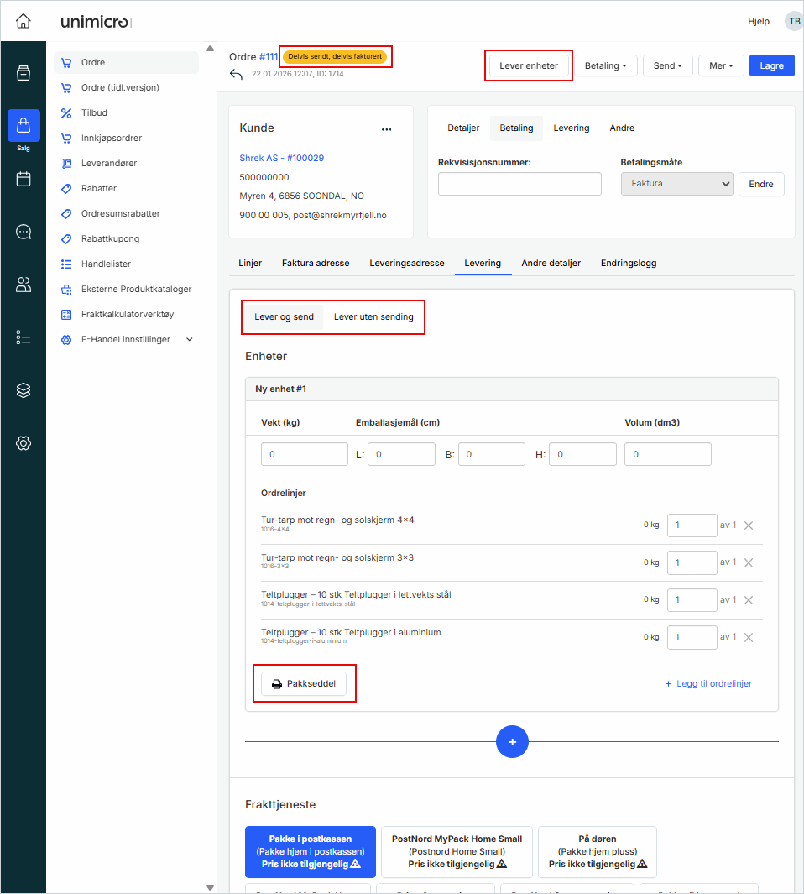Open the Salg shopping bag sidebar icon
Screen dimensions: 804x894
click(x=23, y=126)
